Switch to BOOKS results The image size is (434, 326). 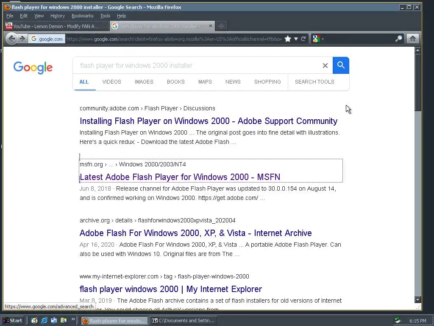176,82
